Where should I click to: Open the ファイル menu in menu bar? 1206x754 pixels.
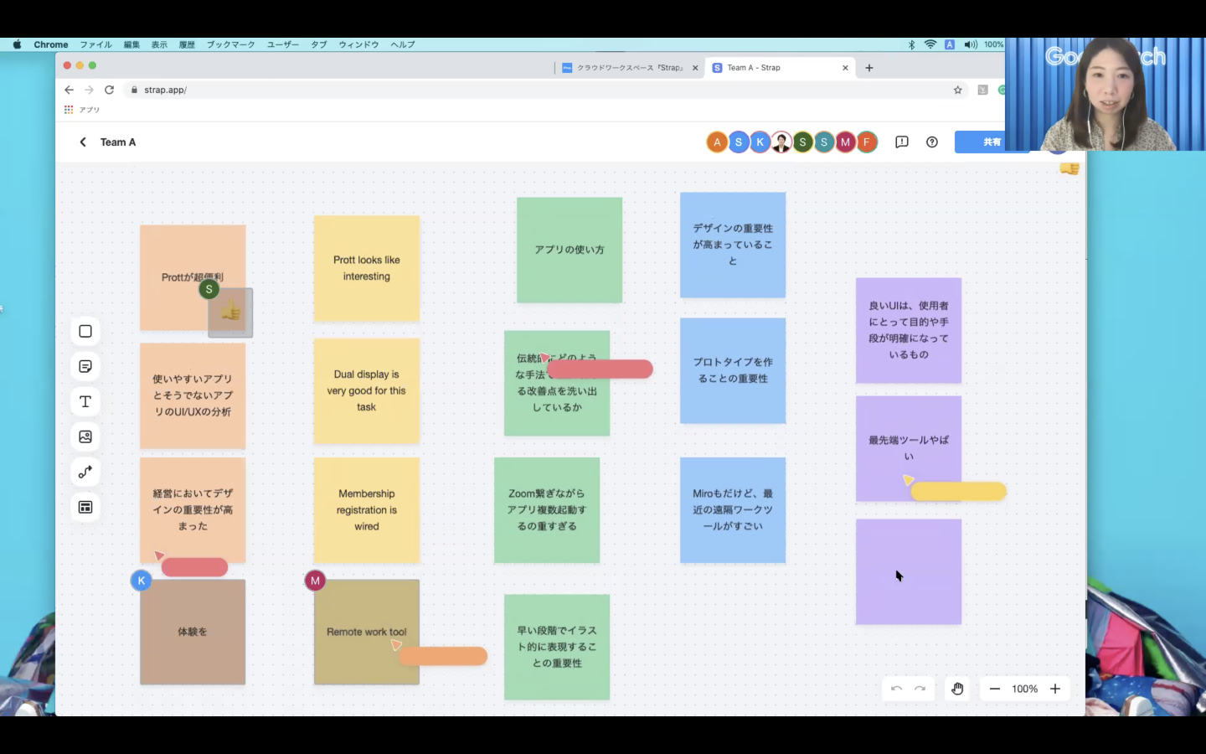click(95, 44)
